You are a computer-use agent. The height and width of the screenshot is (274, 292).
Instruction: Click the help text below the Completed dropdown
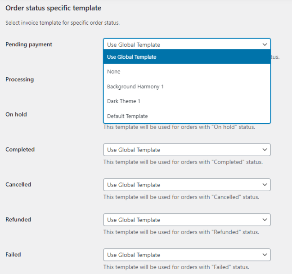click(183, 162)
